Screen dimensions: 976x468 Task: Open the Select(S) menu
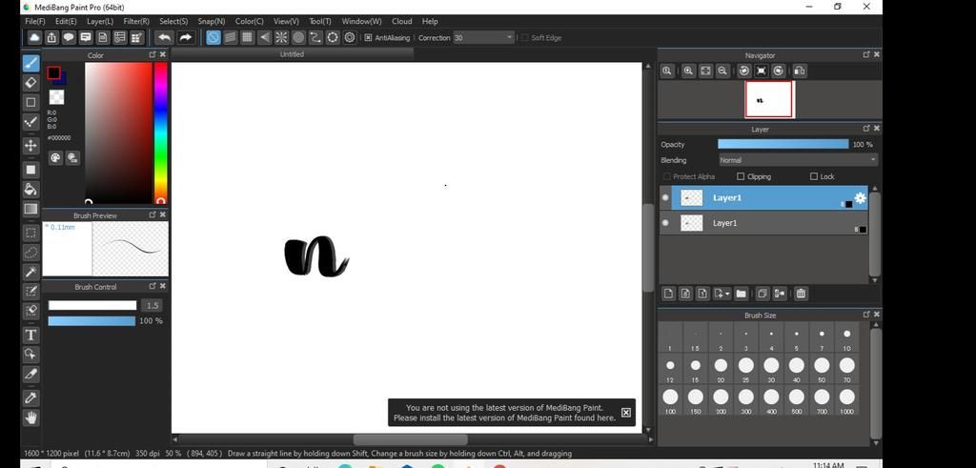point(173,21)
